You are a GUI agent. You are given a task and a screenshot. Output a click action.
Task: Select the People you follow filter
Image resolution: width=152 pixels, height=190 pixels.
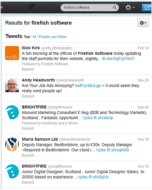53,37
